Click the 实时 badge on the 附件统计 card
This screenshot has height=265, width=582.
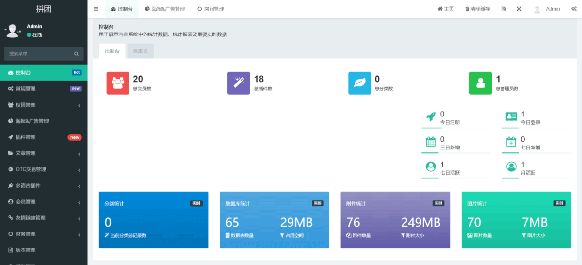pyautogui.click(x=438, y=203)
